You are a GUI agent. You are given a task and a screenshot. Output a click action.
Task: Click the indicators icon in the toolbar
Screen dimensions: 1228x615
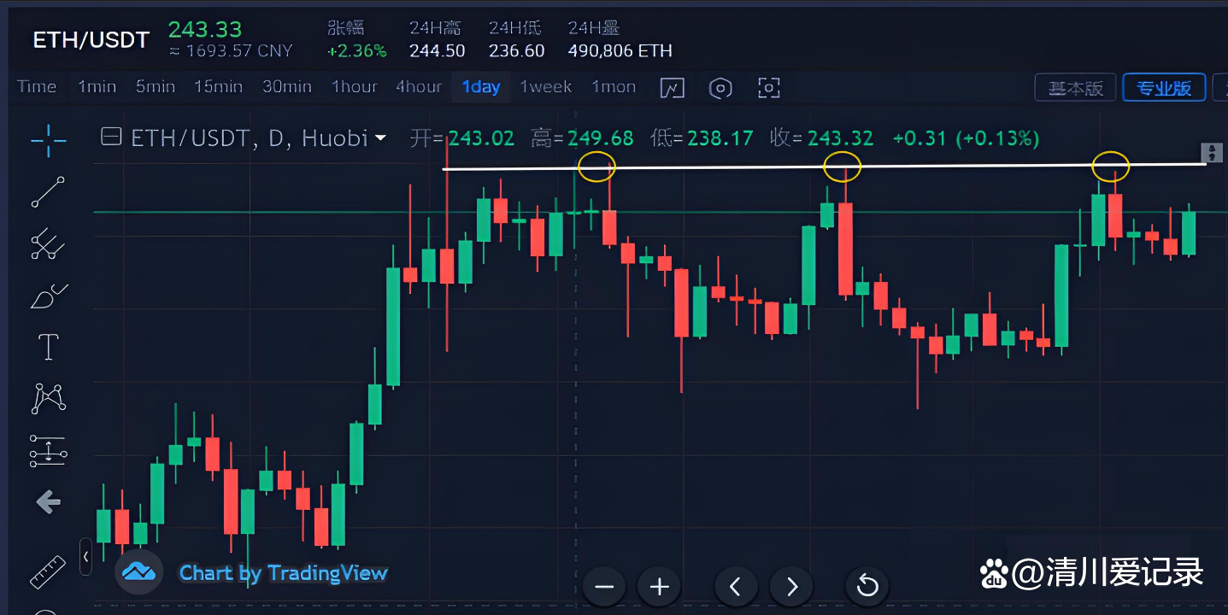click(720, 87)
